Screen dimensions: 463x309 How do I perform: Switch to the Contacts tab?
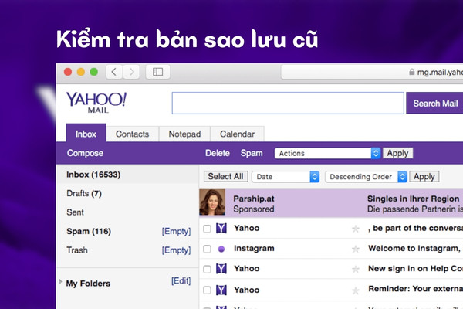132,134
